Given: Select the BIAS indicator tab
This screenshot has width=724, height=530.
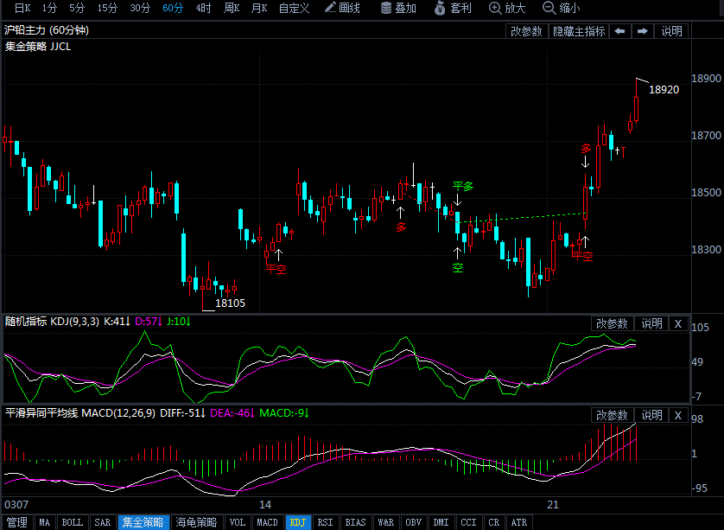Looking at the screenshot, I should coord(356,522).
